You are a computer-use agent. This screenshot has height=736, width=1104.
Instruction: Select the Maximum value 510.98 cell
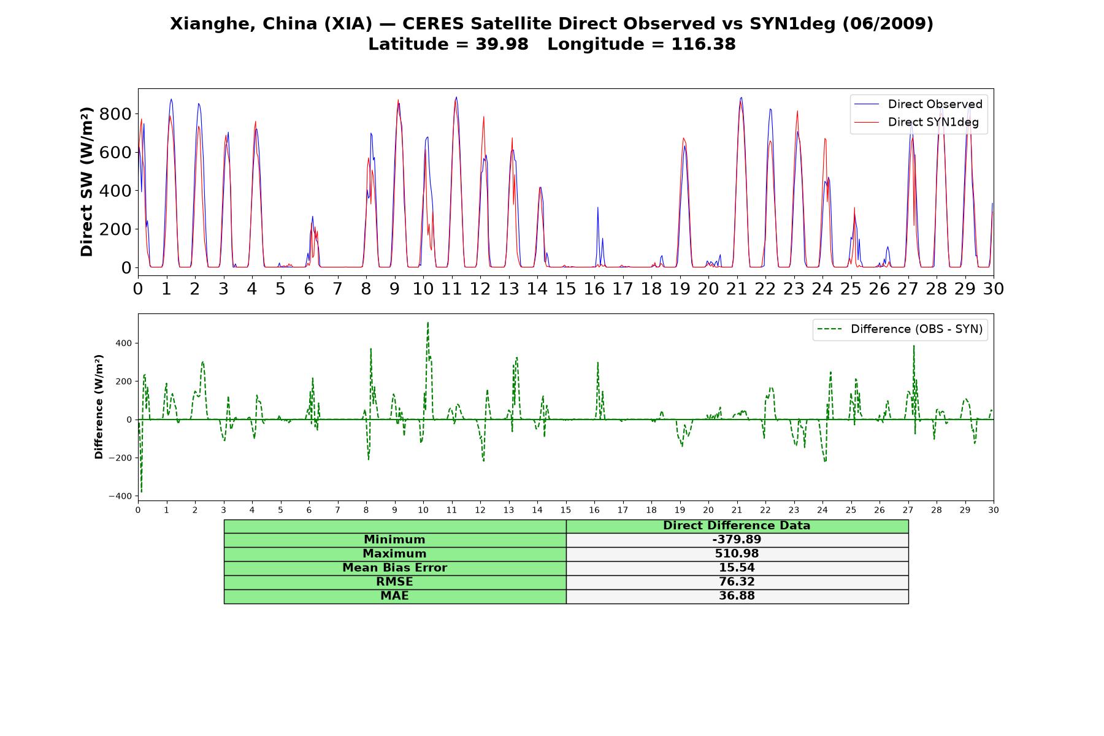(737, 554)
